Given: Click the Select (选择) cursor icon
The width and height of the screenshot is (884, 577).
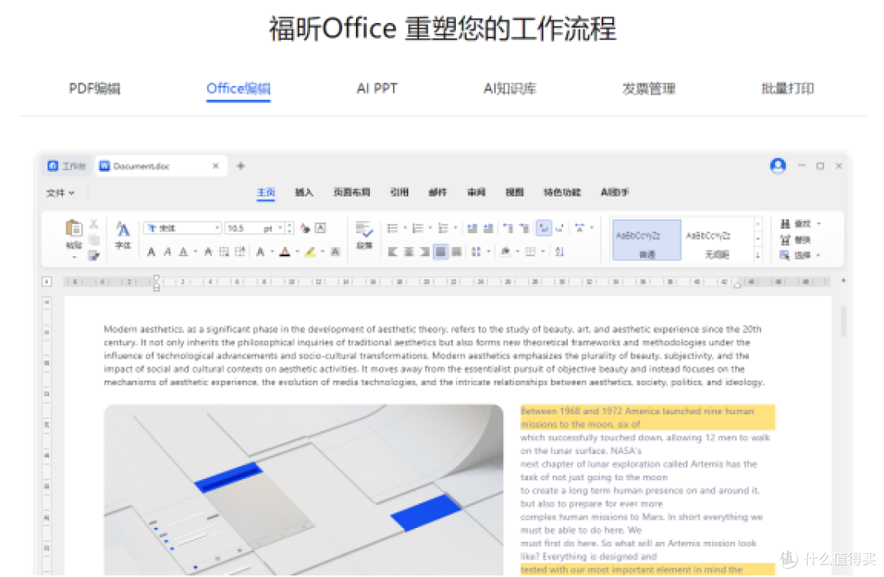Looking at the screenshot, I should (x=785, y=256).
